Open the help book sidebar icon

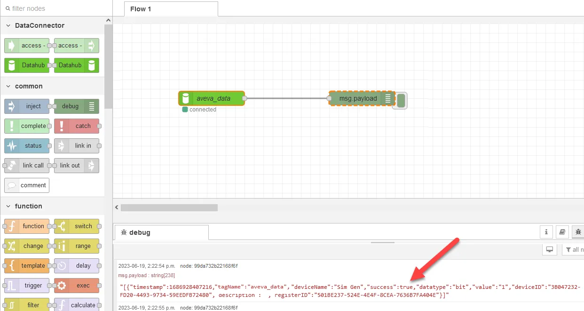pos(561,231)
